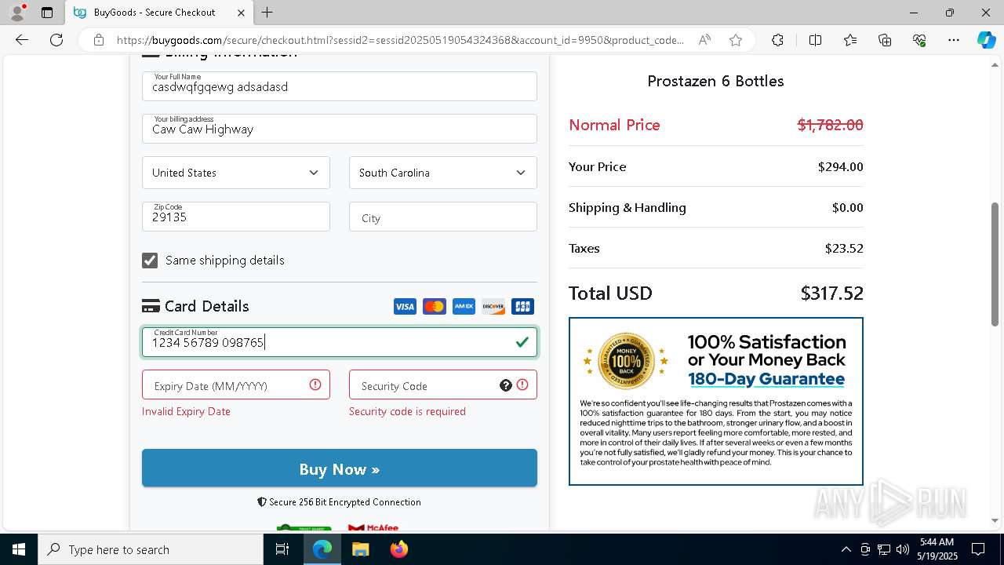Open Task View on taskbar
This screenshot has height=565, width=1004.
point(283,549)
